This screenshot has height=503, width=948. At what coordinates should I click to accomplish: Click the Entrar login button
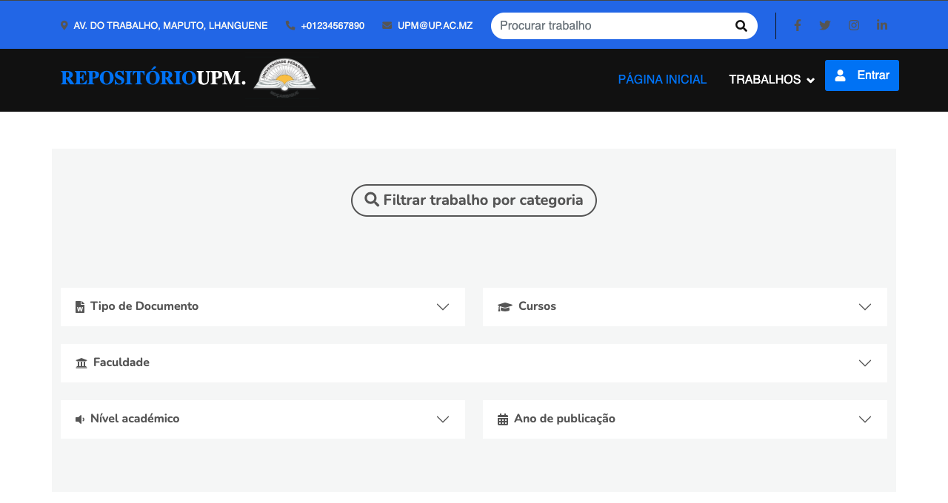[x=861, y=75]
